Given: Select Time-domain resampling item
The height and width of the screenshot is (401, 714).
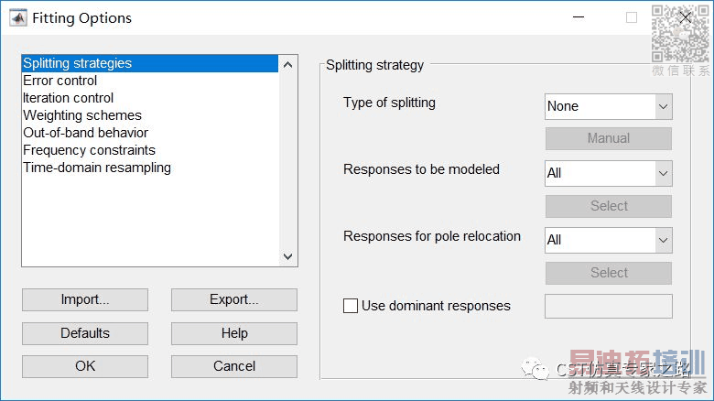Looking at the screenshot, I should click(97, 168).
